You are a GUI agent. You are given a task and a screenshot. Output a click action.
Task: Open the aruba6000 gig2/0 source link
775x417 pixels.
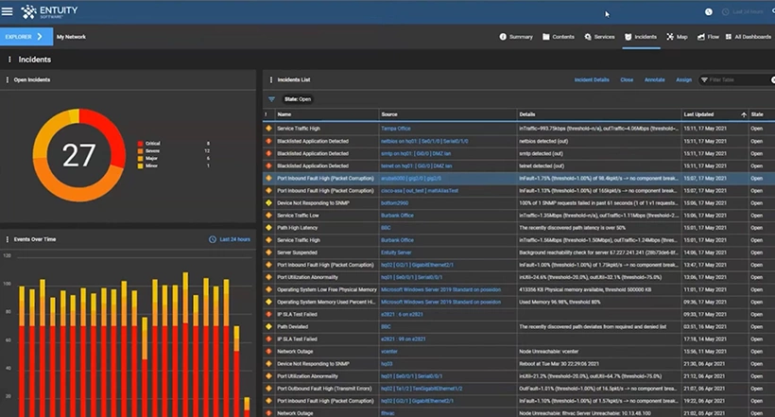tap(411, 178)
